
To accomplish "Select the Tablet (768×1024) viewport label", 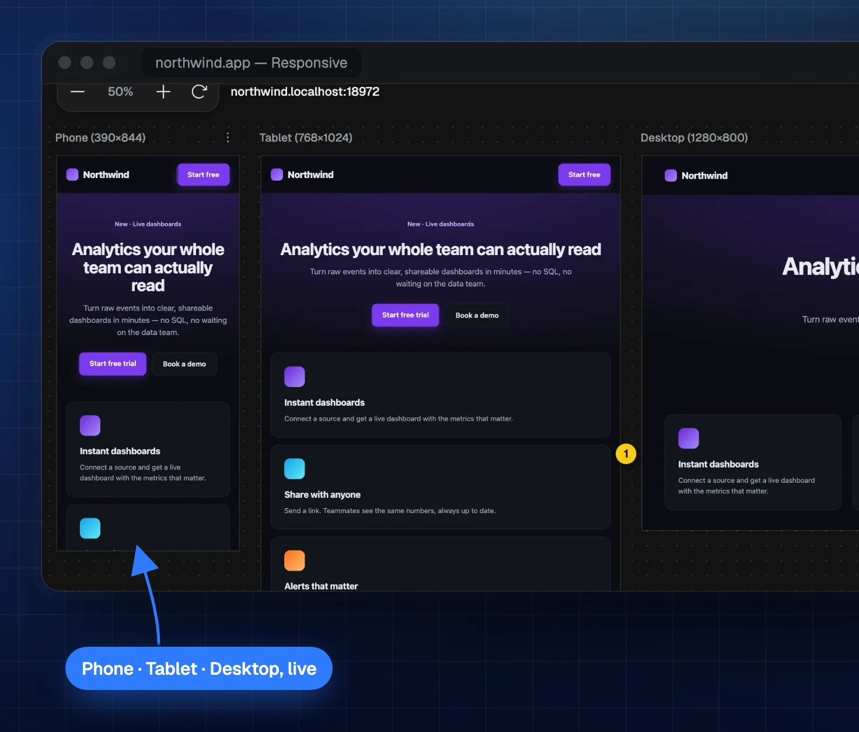I will pyautogui.click(x=306, y=138).
